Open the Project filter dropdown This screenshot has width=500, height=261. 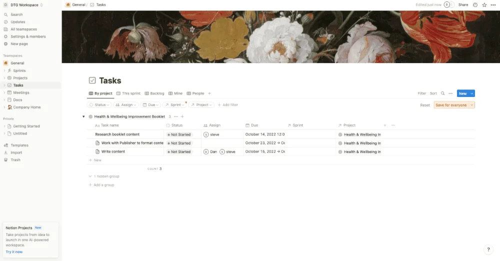[201, 105]
